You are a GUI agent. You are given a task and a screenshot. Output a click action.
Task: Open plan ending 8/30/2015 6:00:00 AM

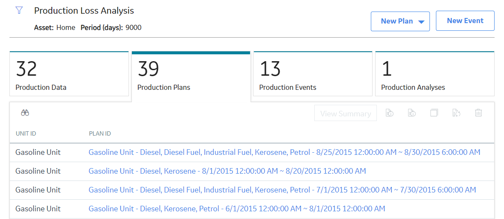pos(284,152)
